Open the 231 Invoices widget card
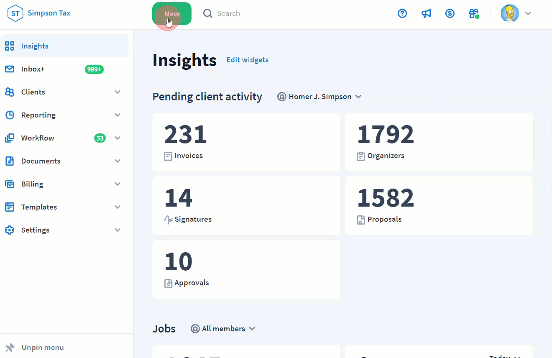 pos(246,142)
